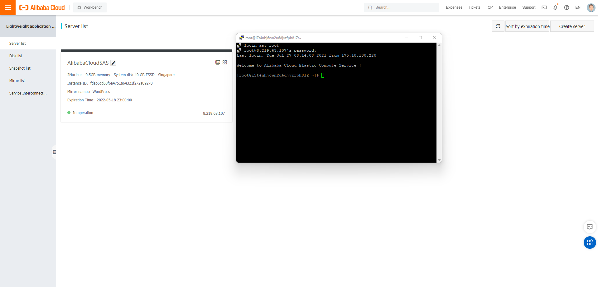The image size is (598, 287).
Task: Select Mirror list in sidebar
Action: pyautogui.click(x=28, y=81)
